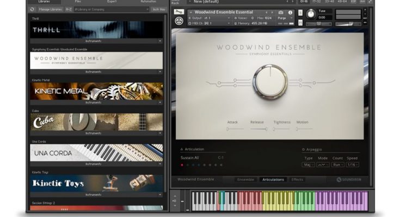Toggle A-Z library sorting
The width and height of the screenshot is (400, 217).
pyautogui.click(x=68, y=10)
